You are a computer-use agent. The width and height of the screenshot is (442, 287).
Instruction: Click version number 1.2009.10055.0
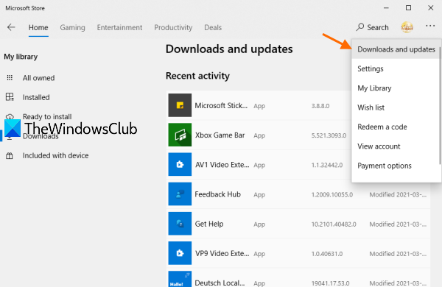[x=332, y=194]
